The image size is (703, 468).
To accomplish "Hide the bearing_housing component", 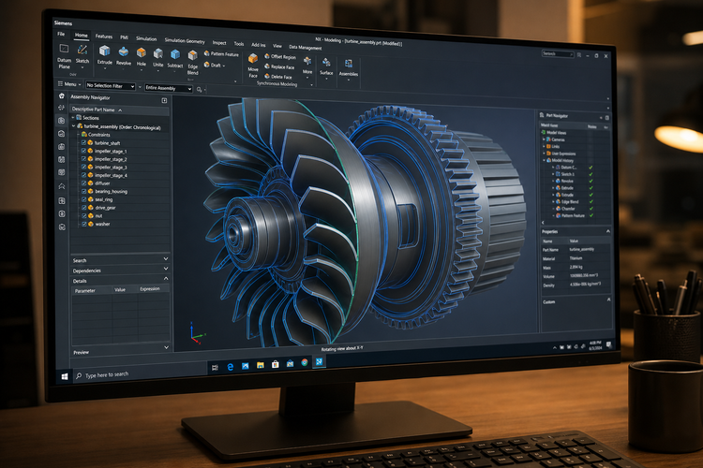I will point(83,191).
